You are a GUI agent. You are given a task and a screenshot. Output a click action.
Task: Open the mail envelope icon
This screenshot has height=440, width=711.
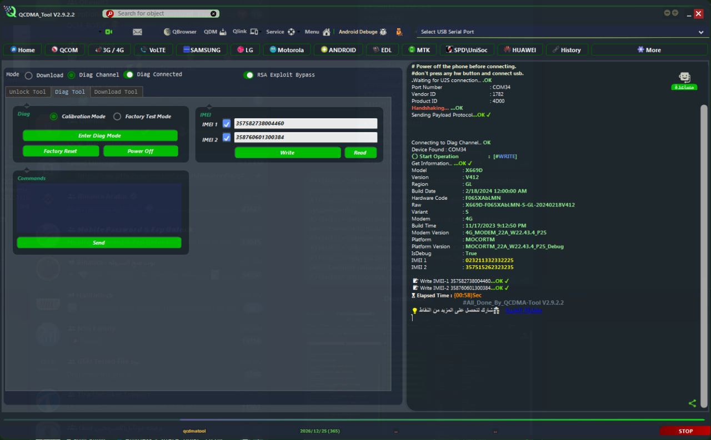coord(137,32)
